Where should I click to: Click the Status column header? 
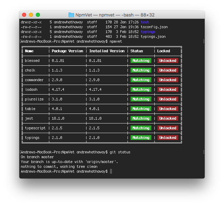[x=136, y=51]
